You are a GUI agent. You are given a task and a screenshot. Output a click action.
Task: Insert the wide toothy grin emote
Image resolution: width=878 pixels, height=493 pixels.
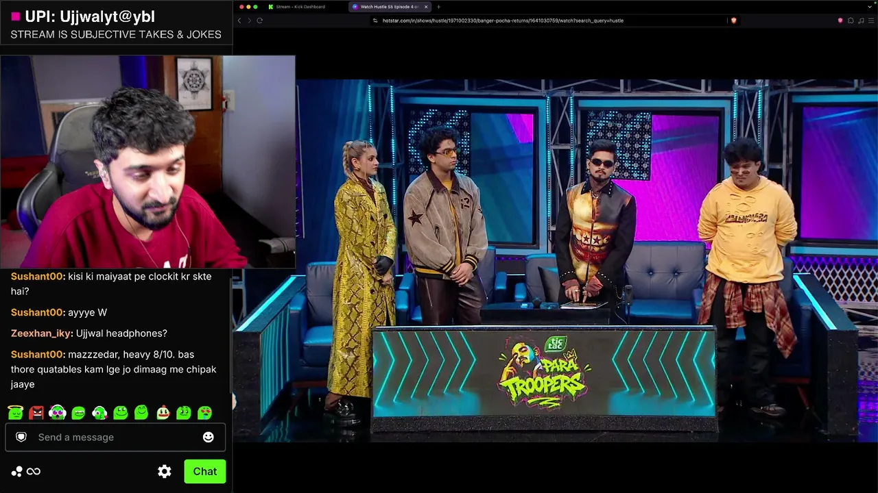pyautogui.click(x=79, y=413)
